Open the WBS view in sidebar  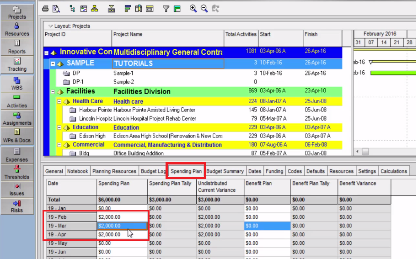pos(17,84)
